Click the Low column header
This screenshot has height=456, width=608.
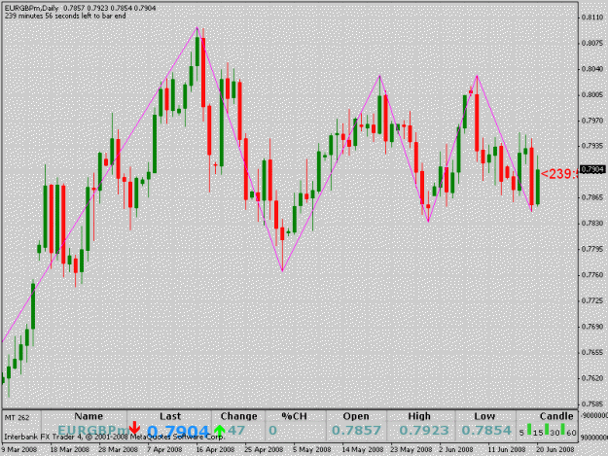pos(484,416)
